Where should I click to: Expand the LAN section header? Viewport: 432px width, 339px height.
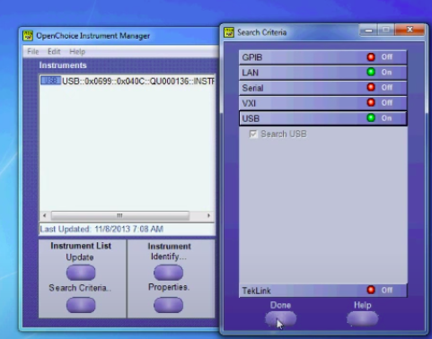point(323,73)
